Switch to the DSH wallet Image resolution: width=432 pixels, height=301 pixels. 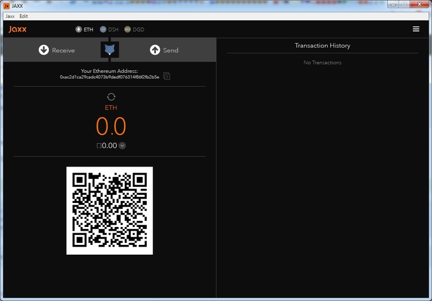pos(109,29)
